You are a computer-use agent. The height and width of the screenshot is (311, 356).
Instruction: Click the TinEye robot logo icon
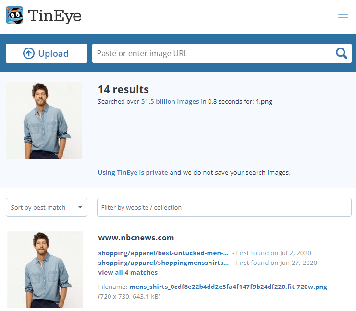click(x=15, y=15)
